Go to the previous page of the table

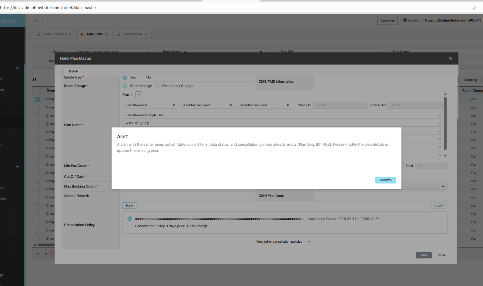coord(46,254)
